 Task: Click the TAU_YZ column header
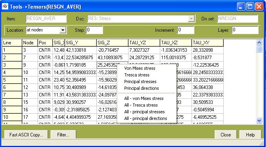tap(144, 43)
